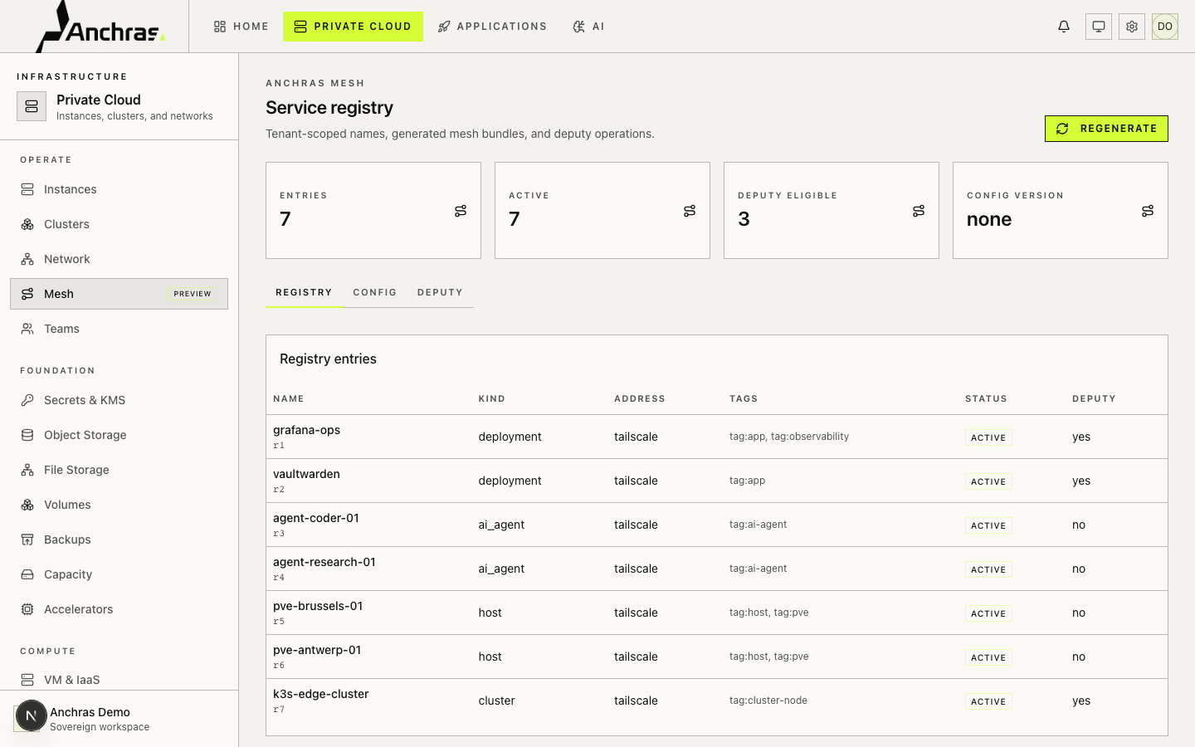Click the tag:app, tag:observability tags cell
Image resolution: width=1195 pixels, height=747 pixels.
[x=789, y=437]
